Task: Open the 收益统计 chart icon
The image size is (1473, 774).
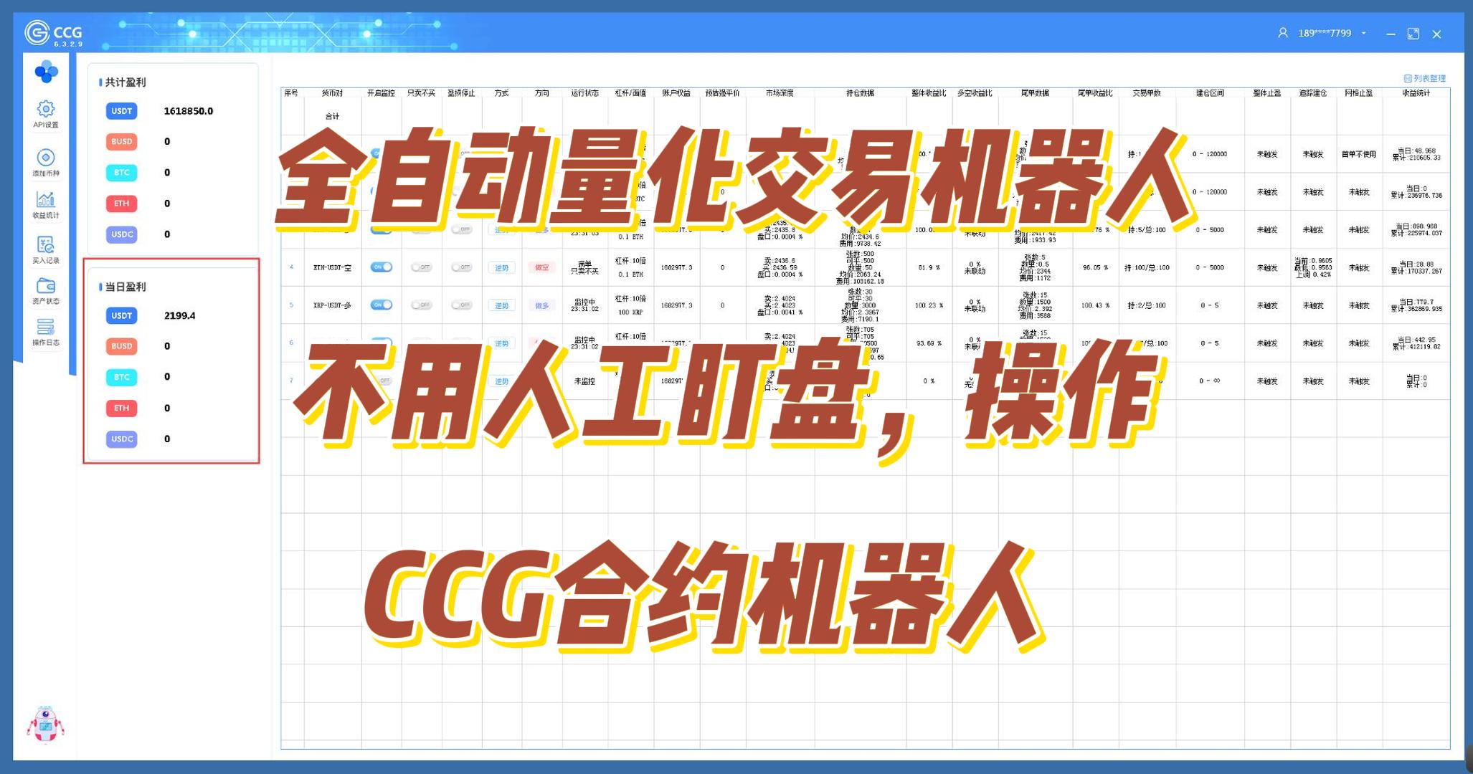Action: pos(46,199)
